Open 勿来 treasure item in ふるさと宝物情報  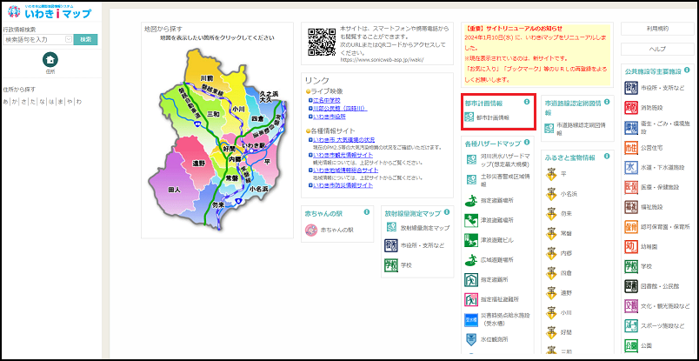click(551, 213)
